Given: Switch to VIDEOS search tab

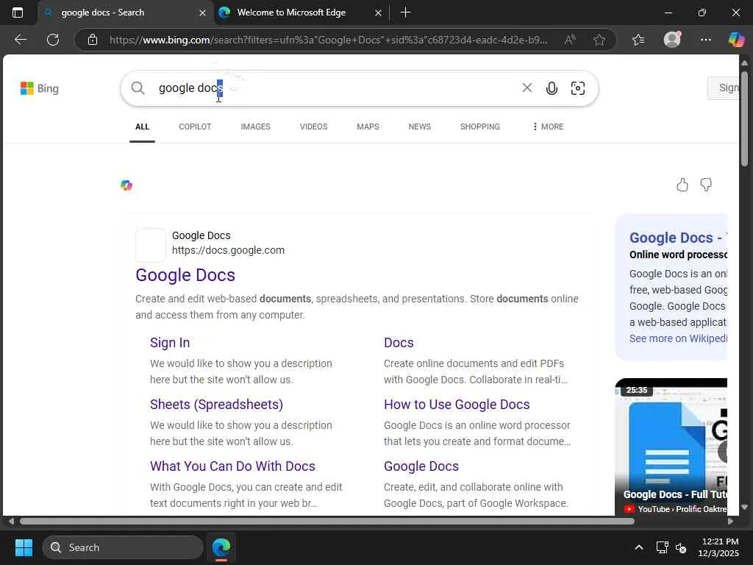Looking at the screenshot, I should point(313,127).
